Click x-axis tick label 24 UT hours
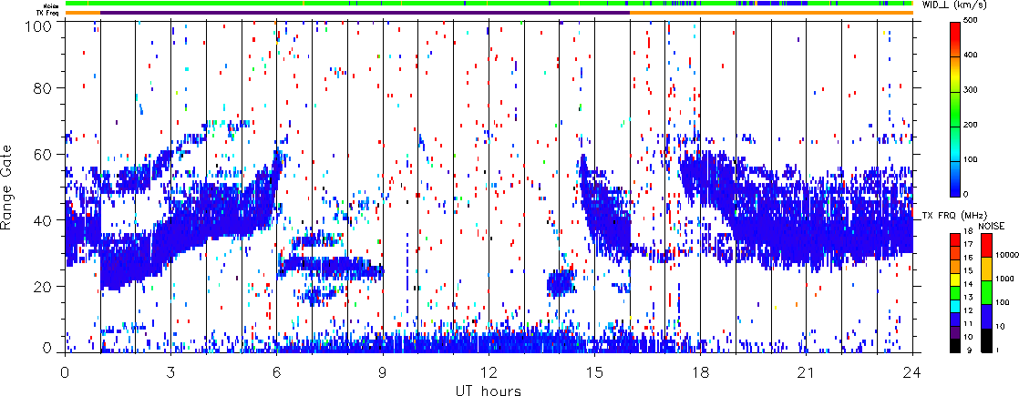The image size is (1019, 396). [911, 372]
